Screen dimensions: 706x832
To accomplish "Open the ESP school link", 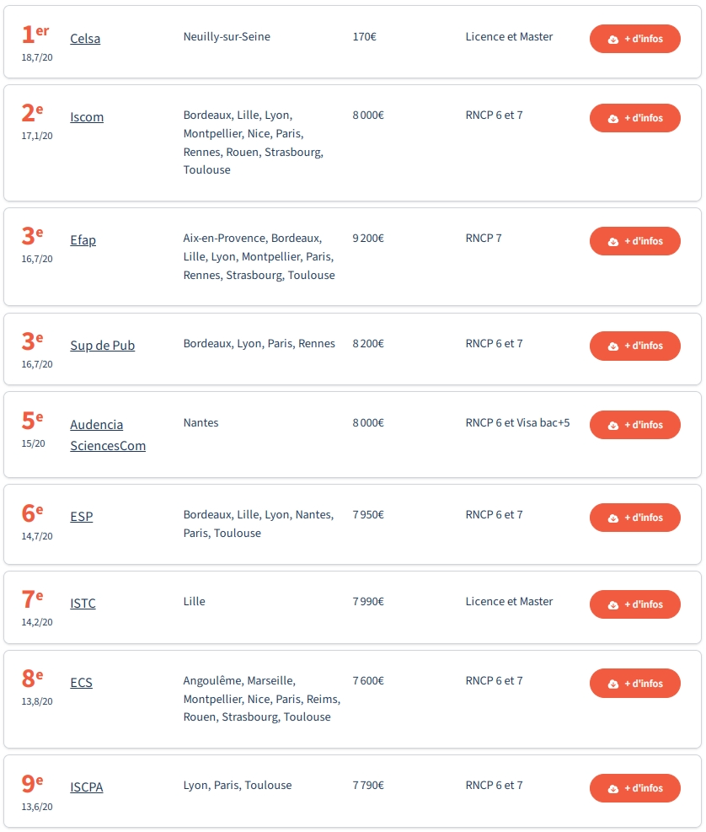I will coord(81,516).
